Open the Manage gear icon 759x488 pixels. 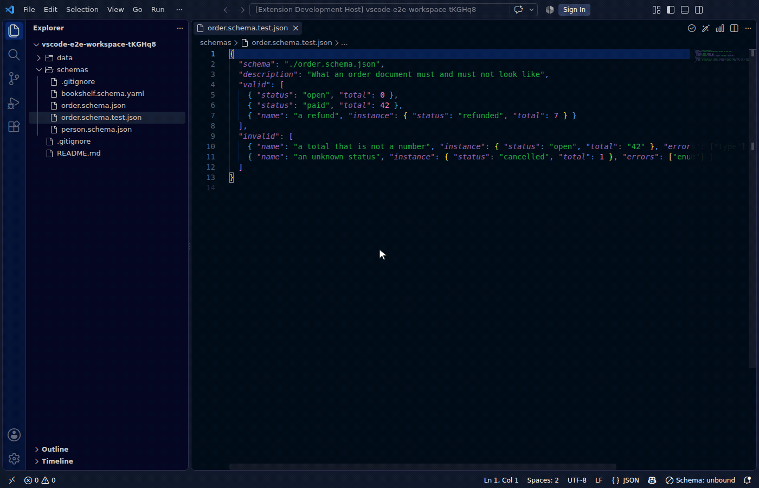[x=14, y=459]
